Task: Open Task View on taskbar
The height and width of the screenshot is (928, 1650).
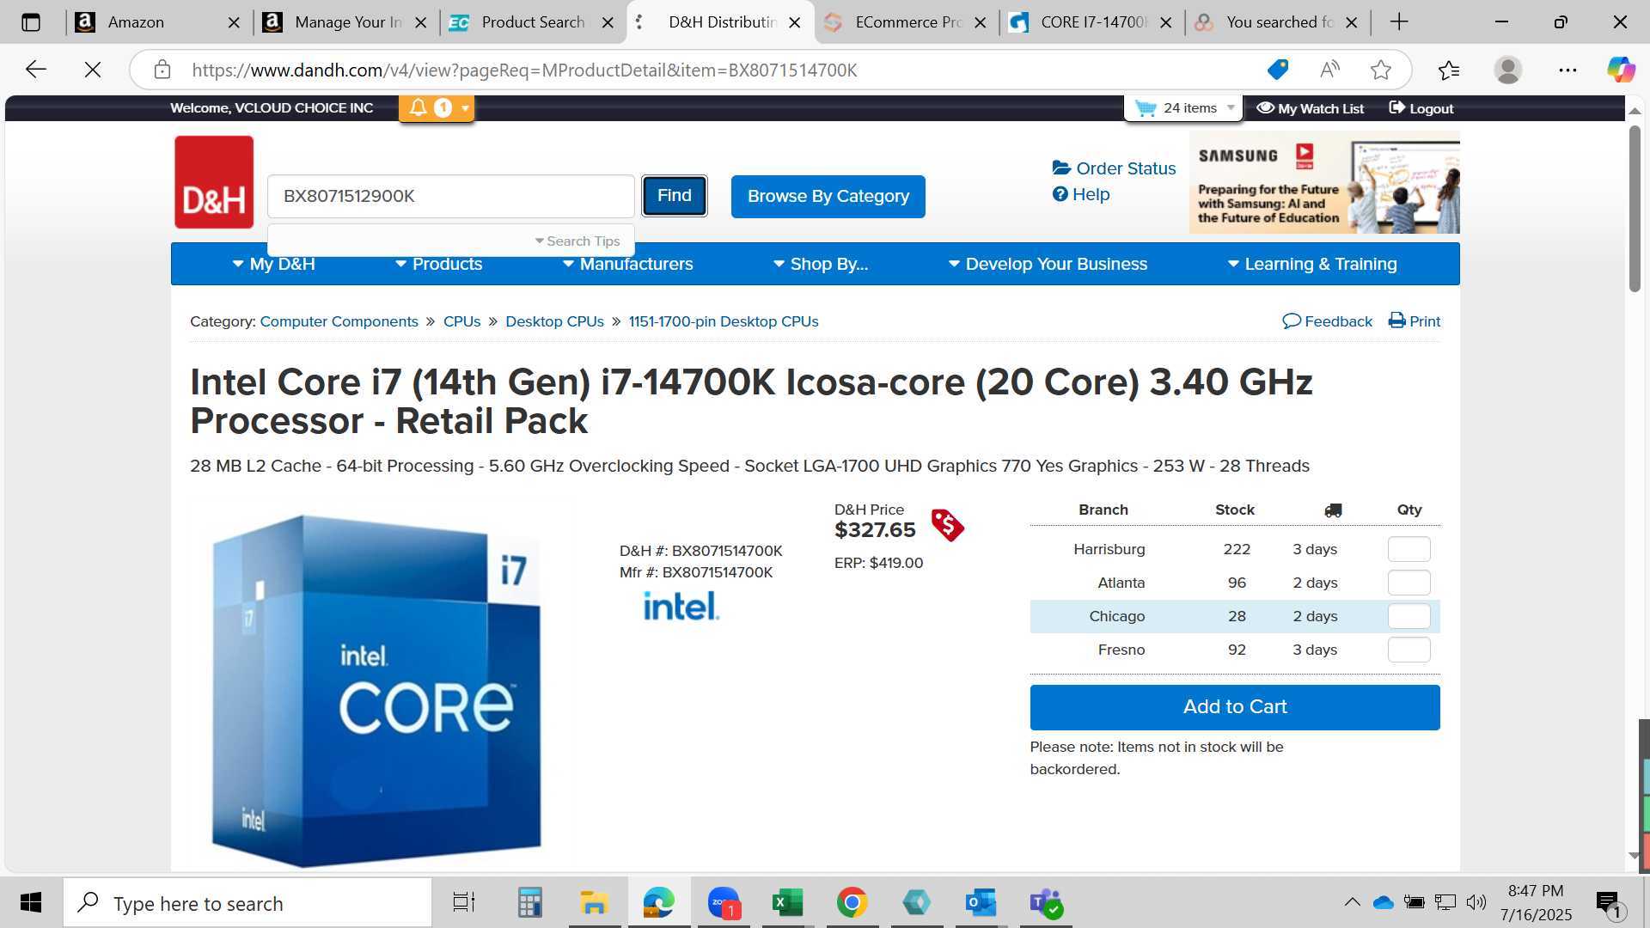Action: point(464,902)
